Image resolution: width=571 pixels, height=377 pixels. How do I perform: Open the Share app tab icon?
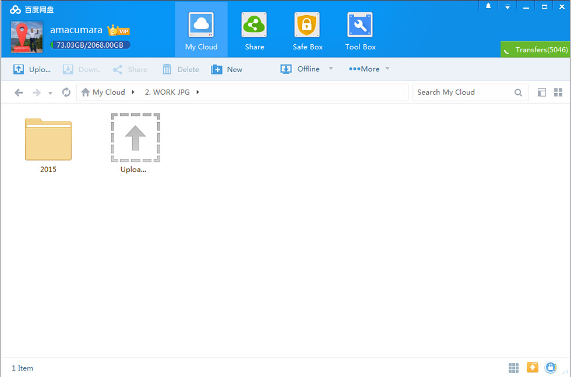pos(254,25)
